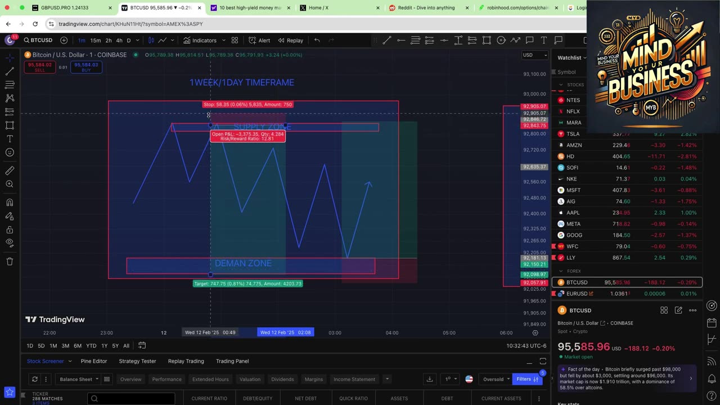Image resolution: width=720 pixels, height=405 pixels.
Task: Toggle magnet mode for drawings
Action: click(10, 202)
